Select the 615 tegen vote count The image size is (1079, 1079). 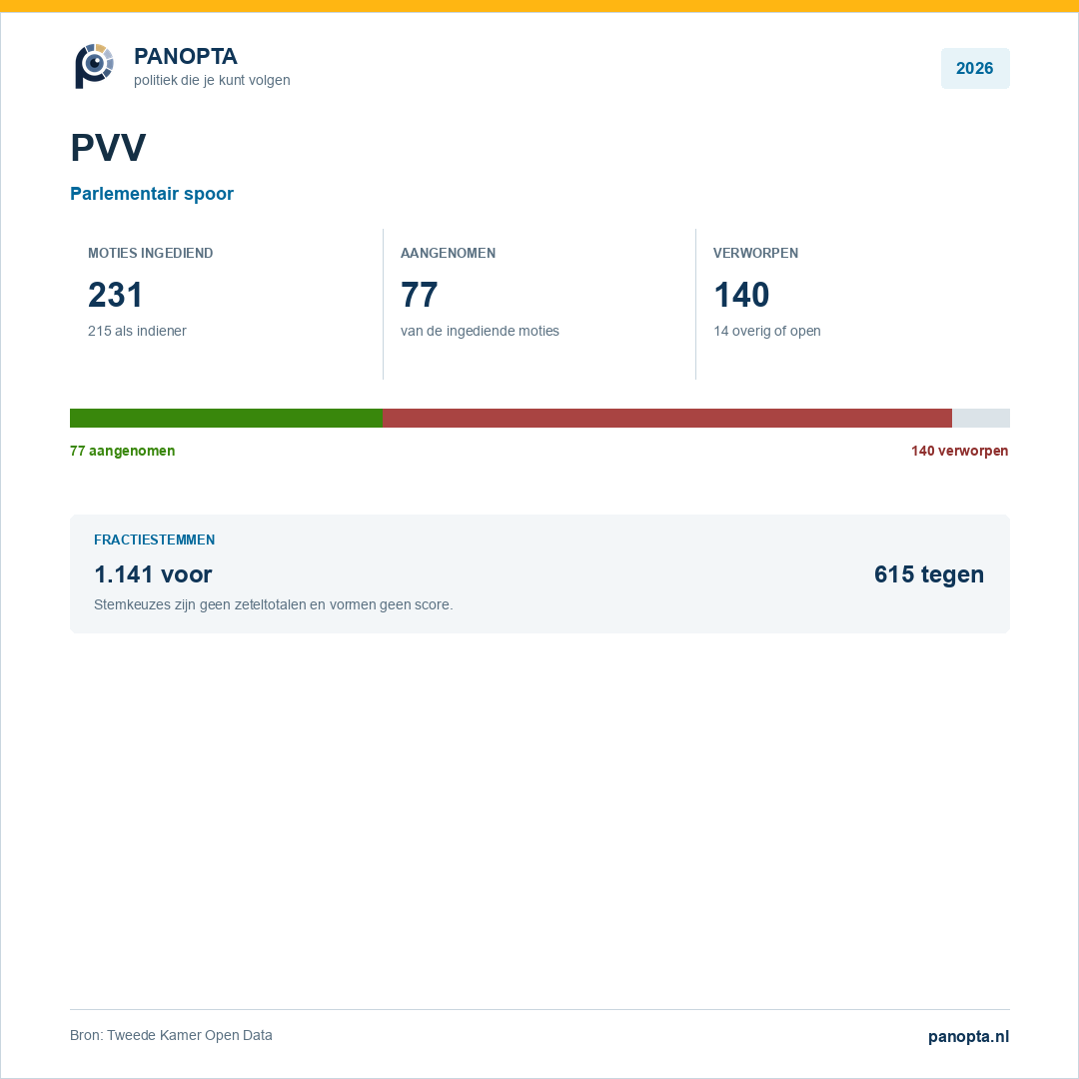pos(929,573)
